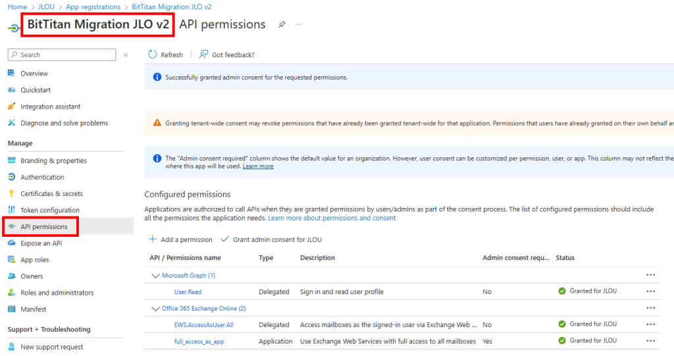Click the Manifest icon in sidebar

click(x=12, y=309)
